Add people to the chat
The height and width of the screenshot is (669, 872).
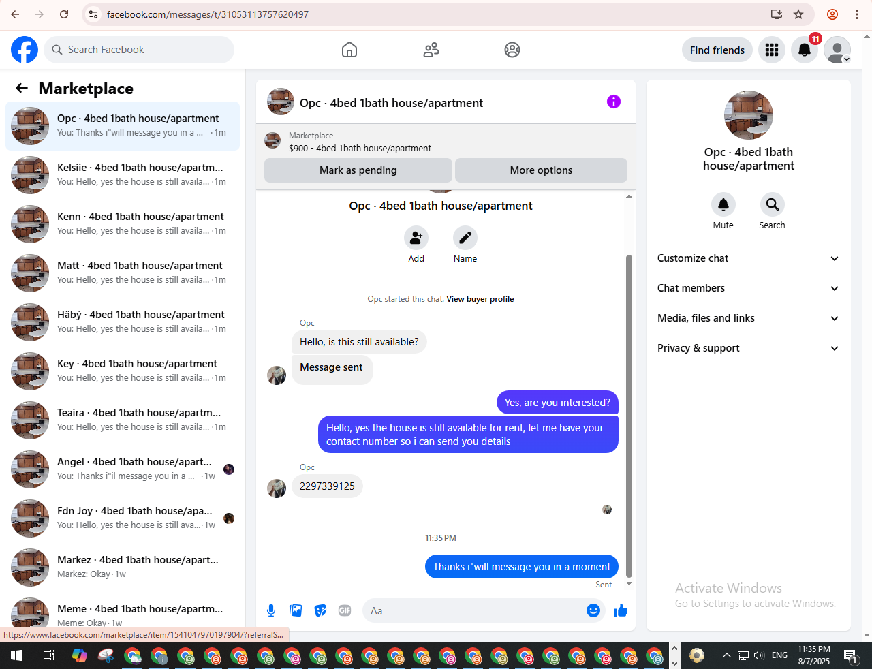416,238
